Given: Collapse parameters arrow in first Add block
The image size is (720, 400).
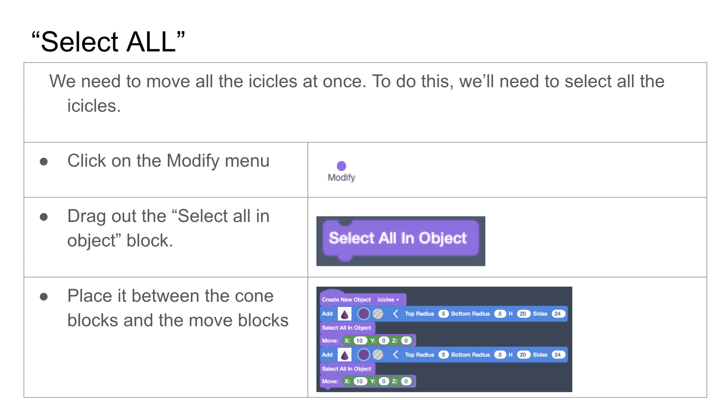Looking at the screenshot, I should (x=396, y=314).
